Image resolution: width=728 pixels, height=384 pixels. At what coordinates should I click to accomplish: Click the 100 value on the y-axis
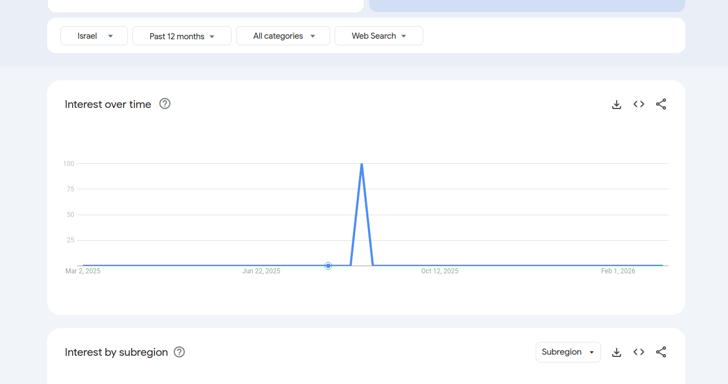(69, 164)
